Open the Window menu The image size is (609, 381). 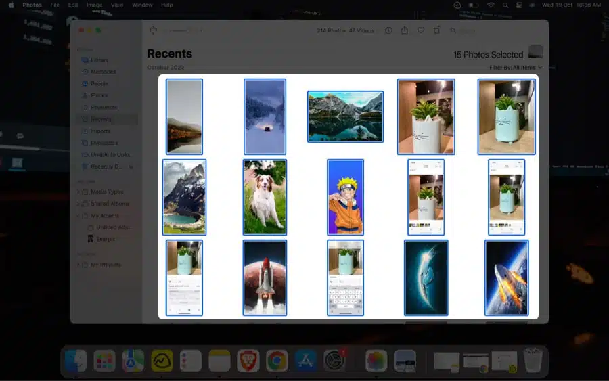142,5
